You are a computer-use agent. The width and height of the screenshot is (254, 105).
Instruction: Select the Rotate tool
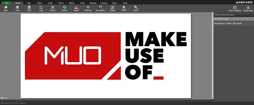click(x=64, y=8)
